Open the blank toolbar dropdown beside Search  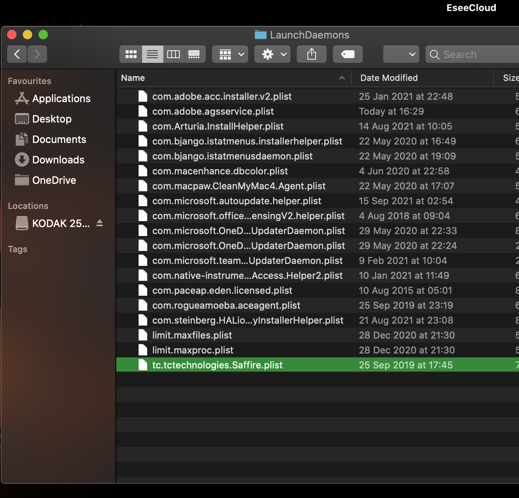401,54
